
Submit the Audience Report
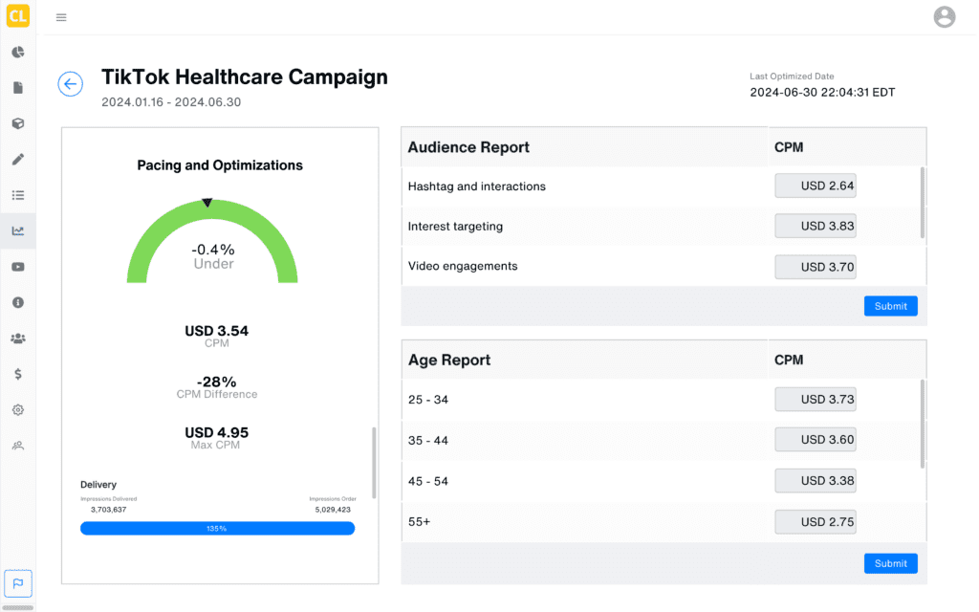click(890, 306)
